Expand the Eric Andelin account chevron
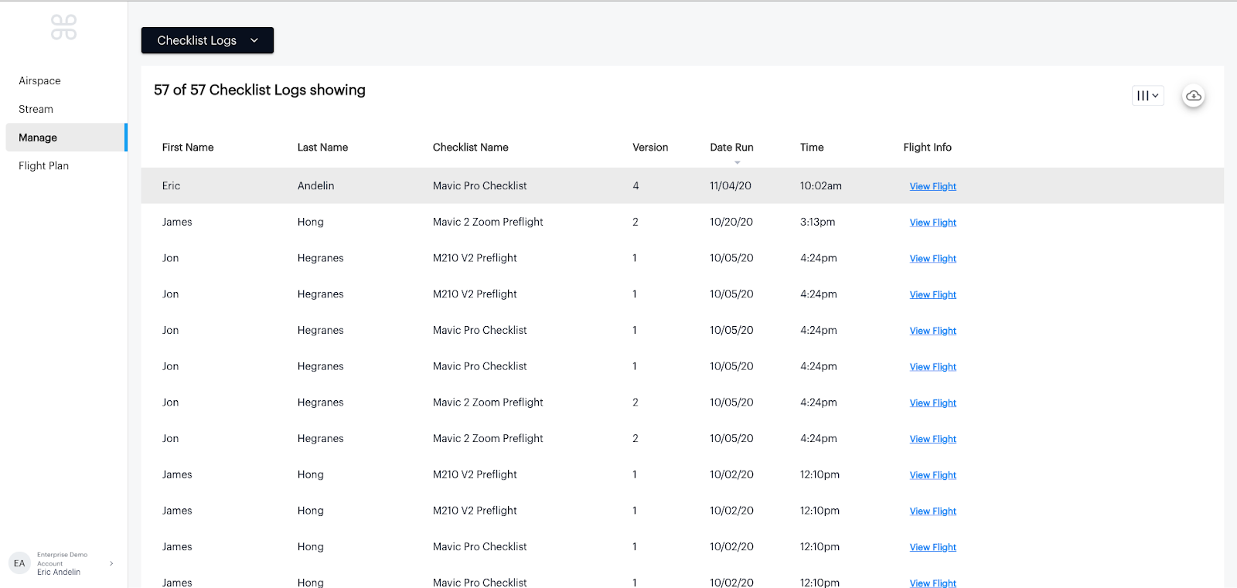Screen dimensions: 1237x588 pyautogui.click(x=111, y=563)
